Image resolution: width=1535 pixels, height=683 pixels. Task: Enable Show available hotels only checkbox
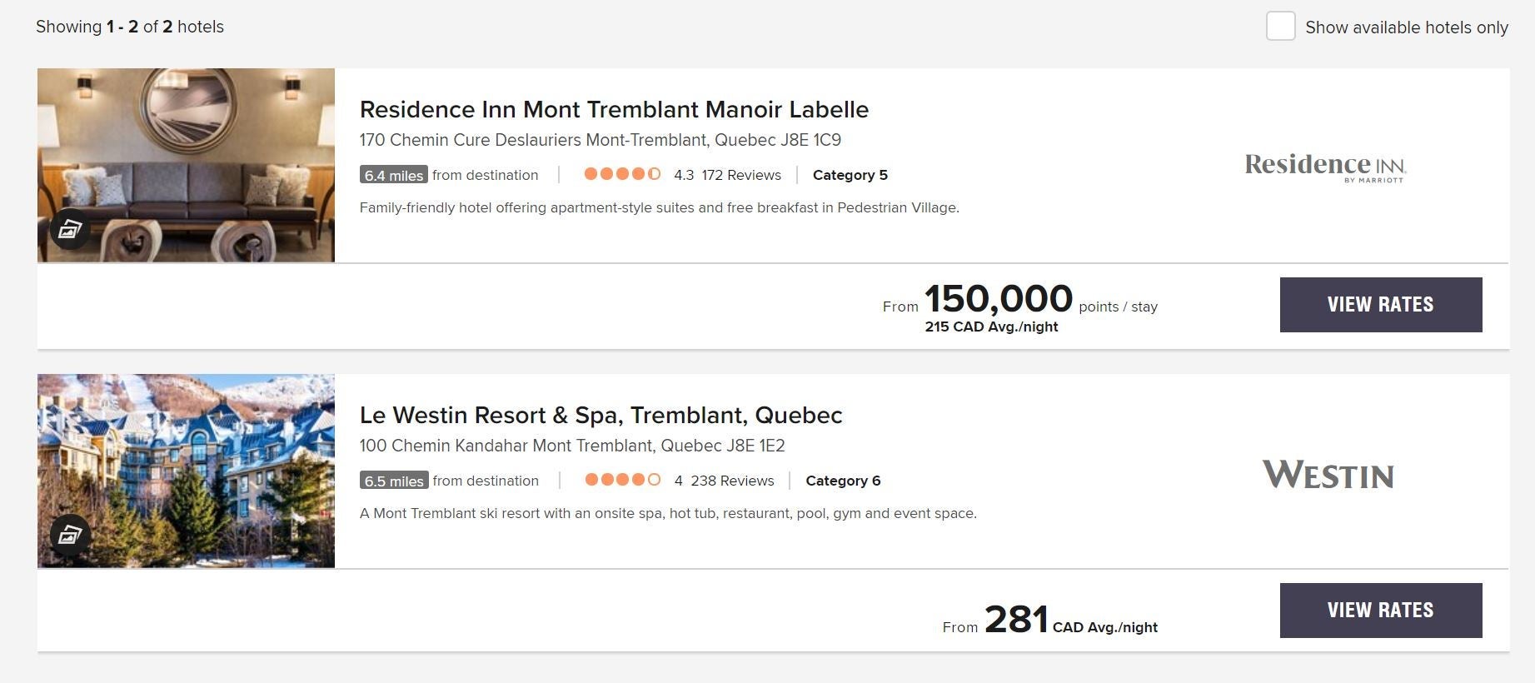1281,26
